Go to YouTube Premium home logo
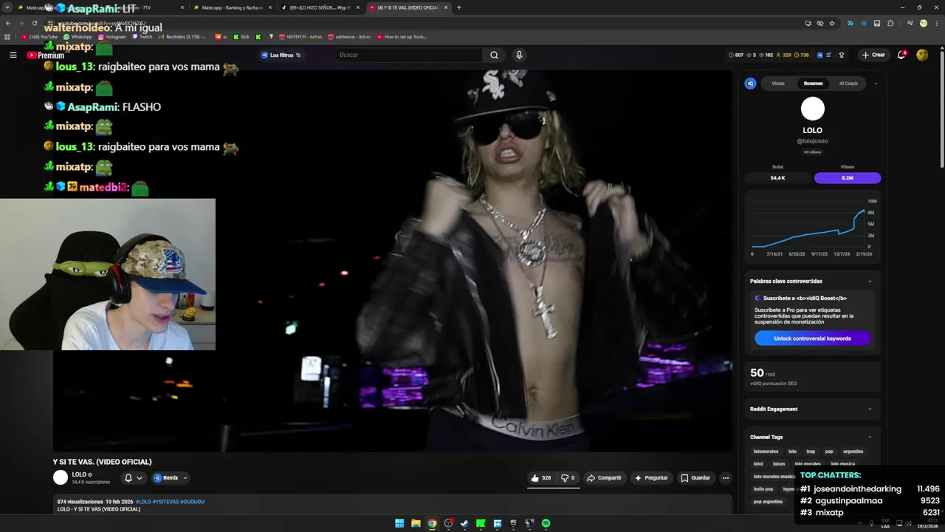 coord(46,55)
